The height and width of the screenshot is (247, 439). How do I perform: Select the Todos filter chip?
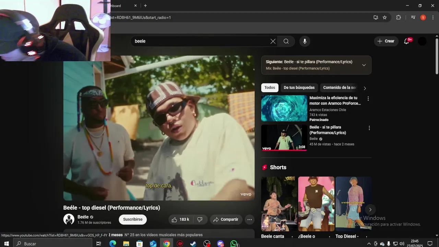click(270, 88)
